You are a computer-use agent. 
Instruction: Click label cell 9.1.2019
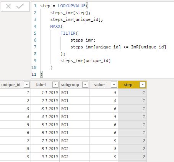(x=45, y=157)
